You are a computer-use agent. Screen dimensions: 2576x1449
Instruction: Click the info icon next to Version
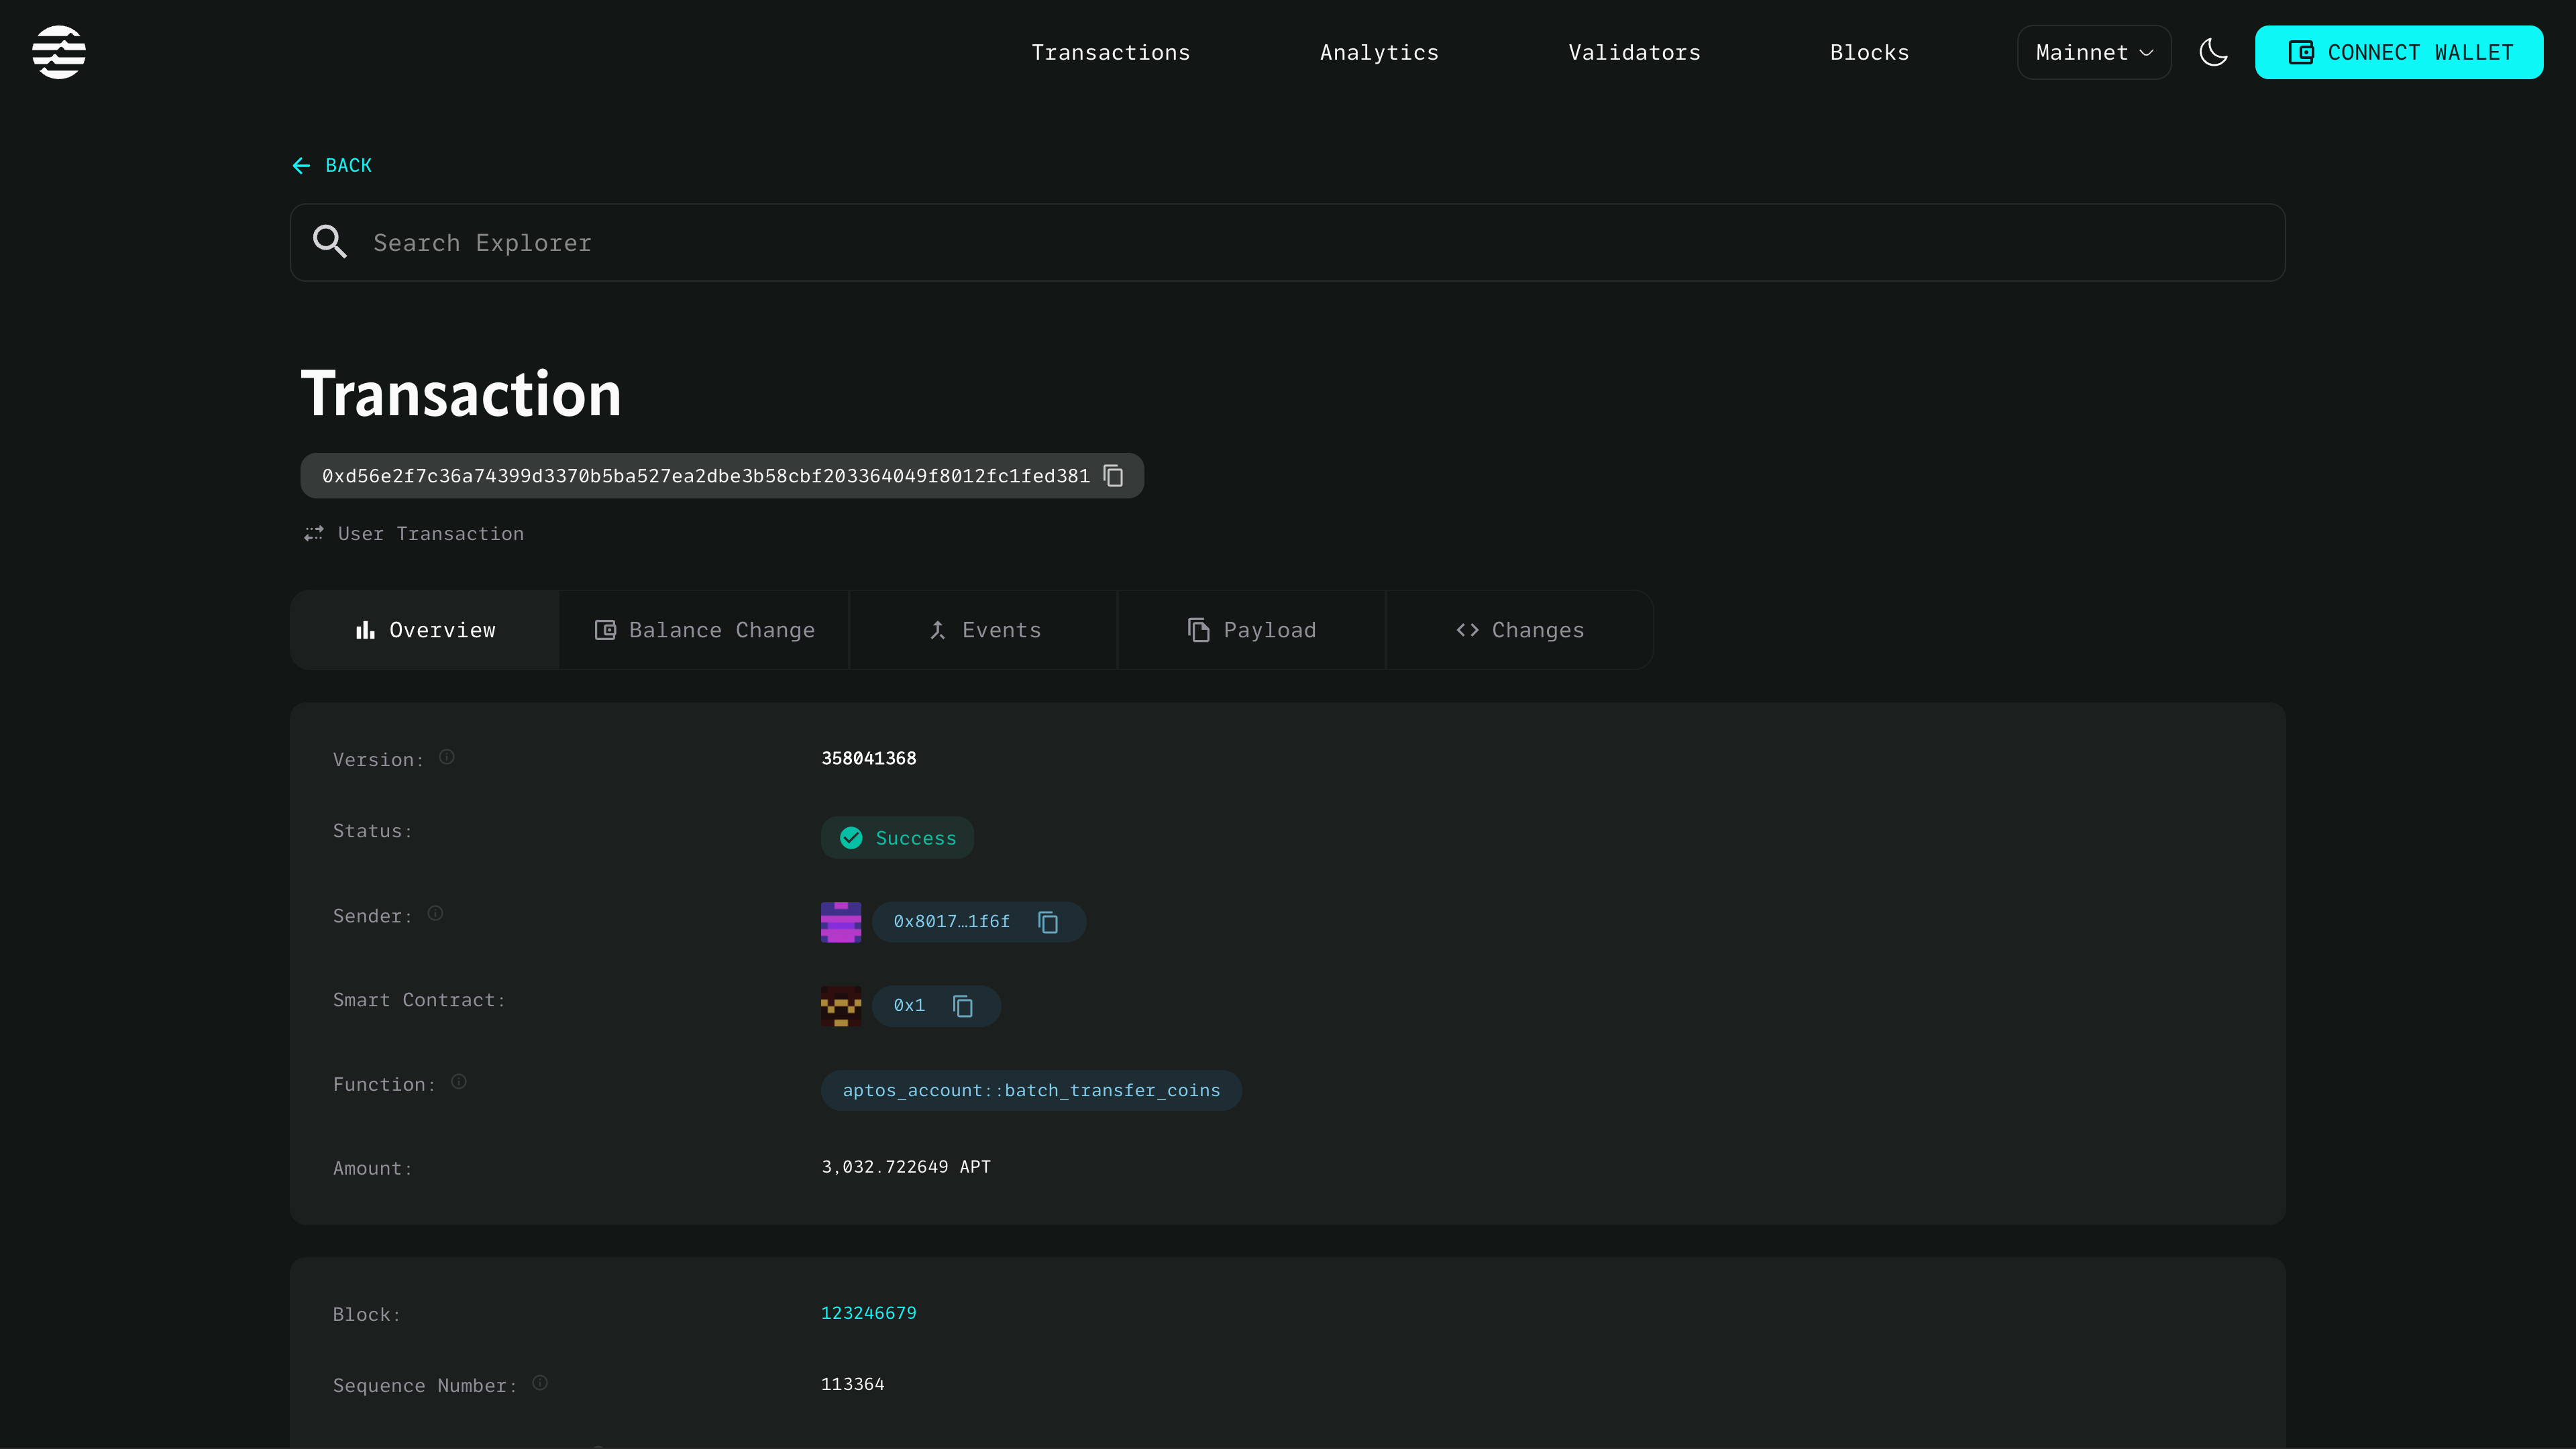447,757
